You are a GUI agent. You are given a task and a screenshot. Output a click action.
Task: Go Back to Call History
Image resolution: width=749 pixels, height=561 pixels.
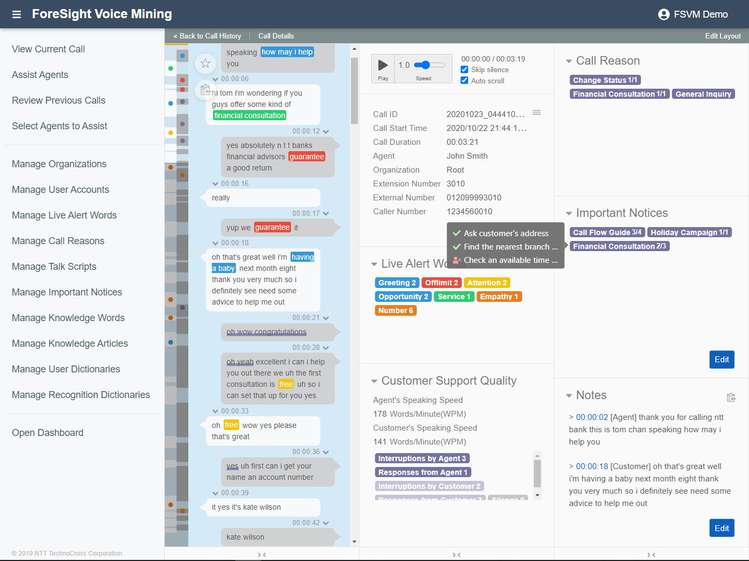pos(207,36)
